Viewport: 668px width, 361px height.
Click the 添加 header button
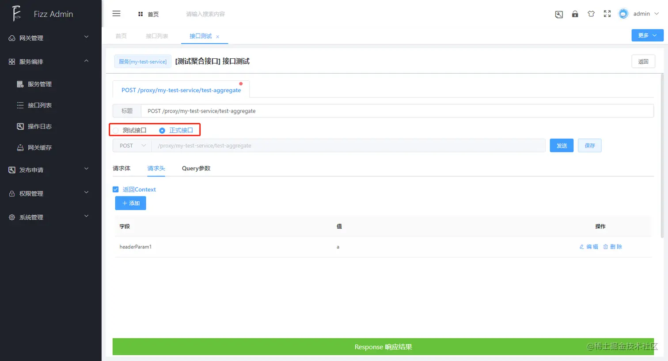tap(131, 203)
